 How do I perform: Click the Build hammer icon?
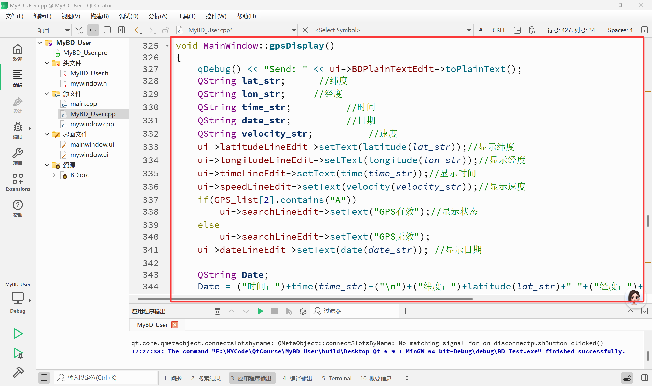18,373
